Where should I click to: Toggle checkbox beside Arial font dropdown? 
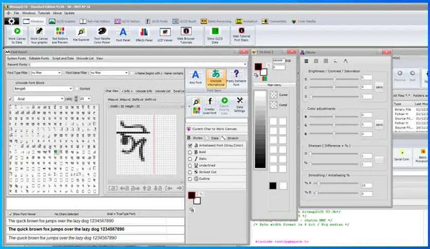[10, 99]
